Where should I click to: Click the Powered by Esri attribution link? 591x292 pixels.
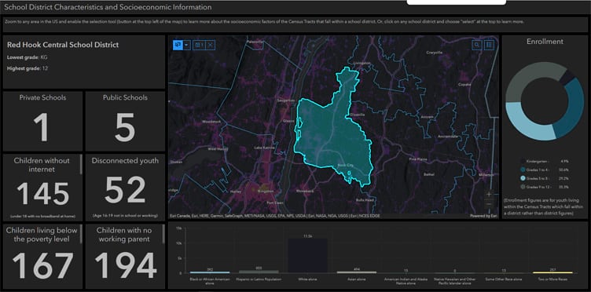click(x=483, y=216)
